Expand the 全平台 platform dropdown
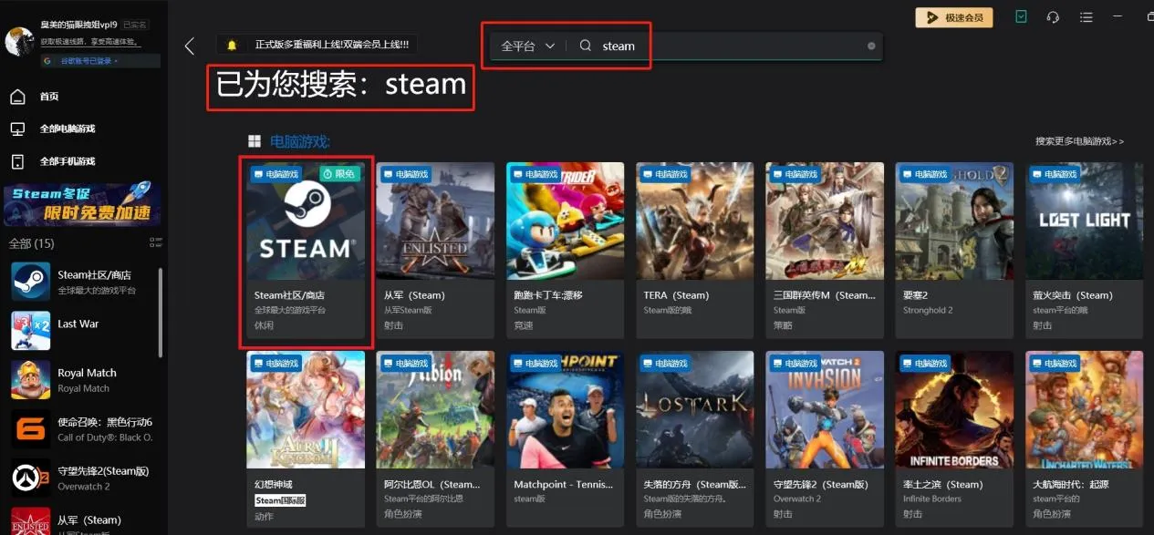This screenshot has height=535, width=1154. coord(528,46)
